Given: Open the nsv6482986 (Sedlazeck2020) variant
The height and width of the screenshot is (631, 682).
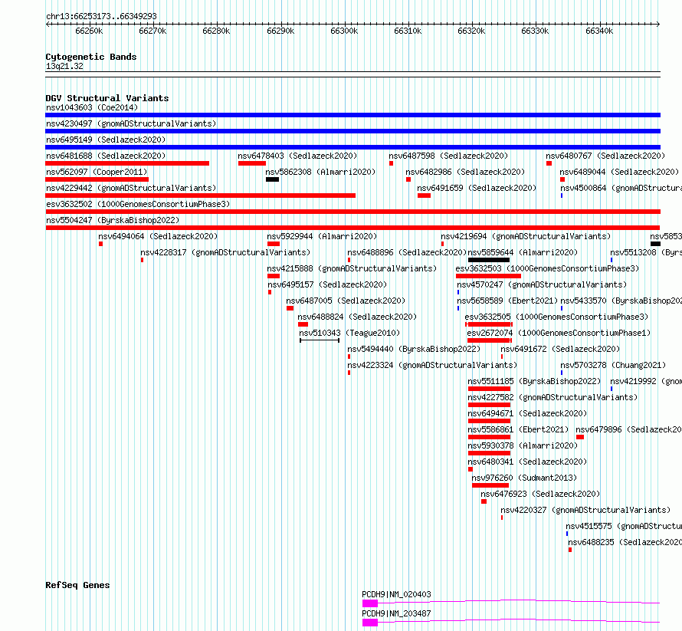Looking at the screenshot, I should coord(465,172).
